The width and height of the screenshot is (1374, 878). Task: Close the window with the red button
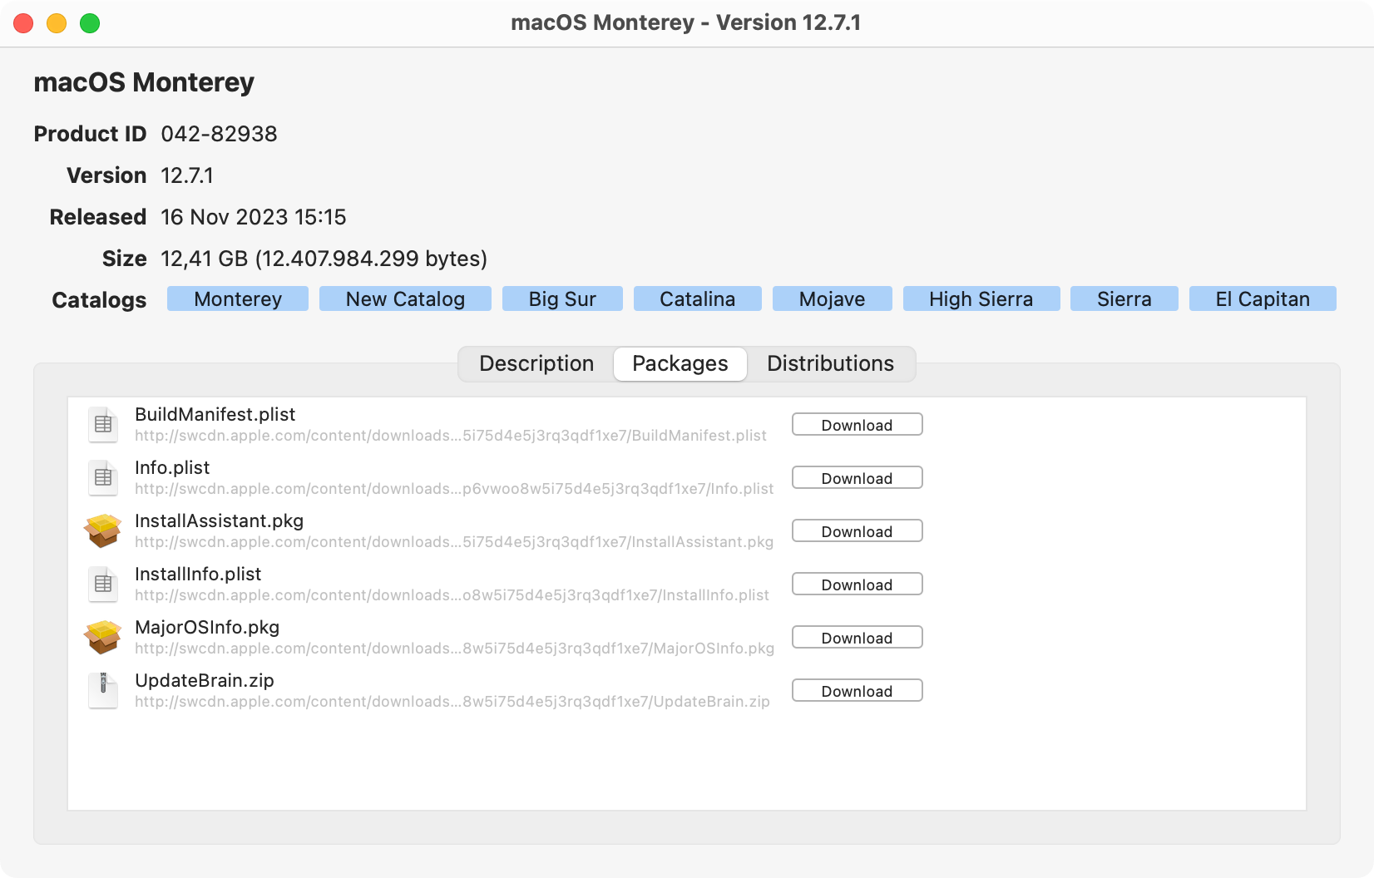pyautogui.click(x=23, y=23)
